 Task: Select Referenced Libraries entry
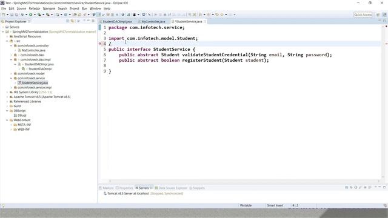27,102
